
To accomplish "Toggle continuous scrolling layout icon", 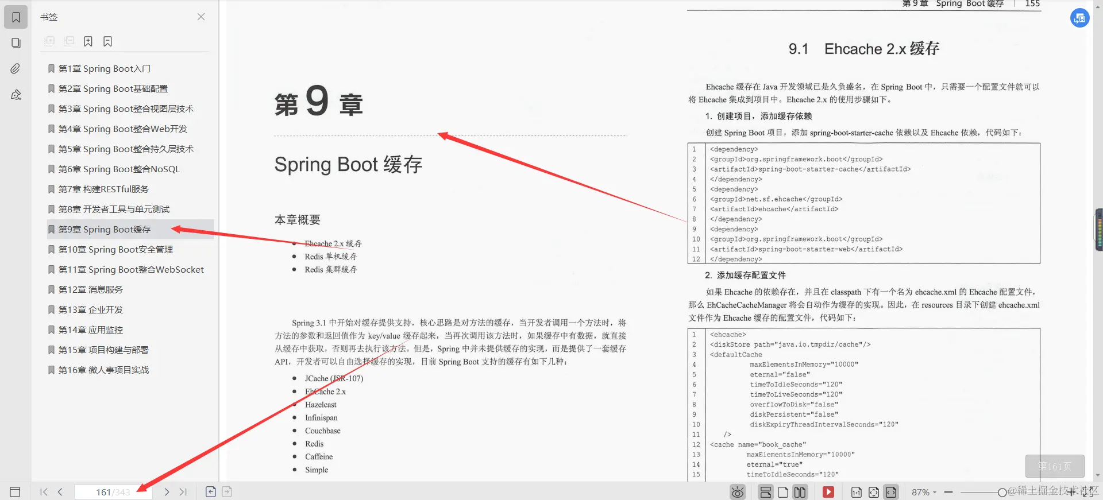I will (x=766, y=492).
